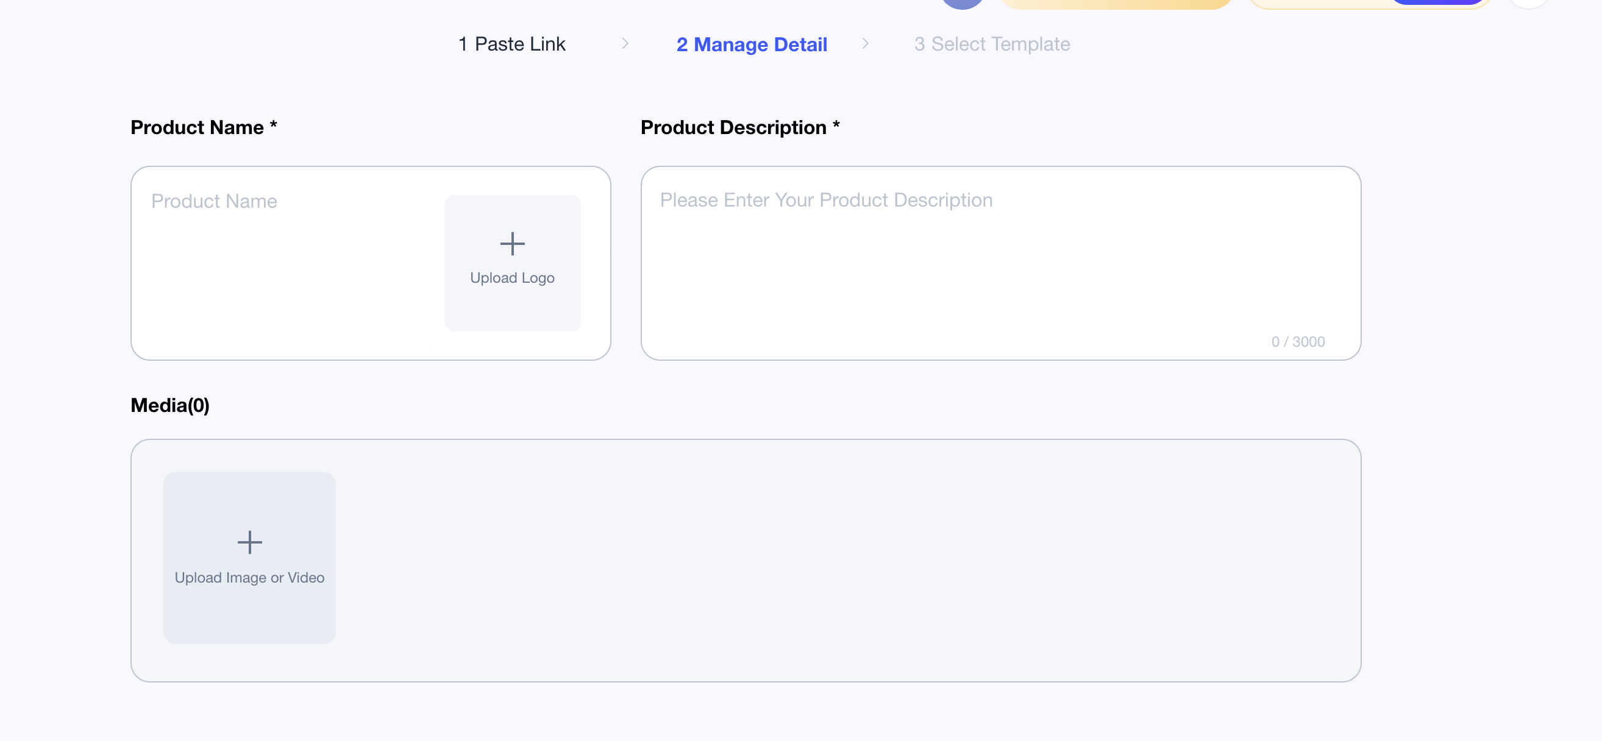Click the Upload Image or Video label
The image size is (1602, 741).
click(x=249, y=578)
